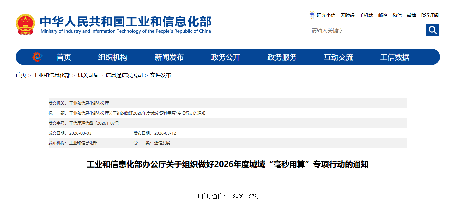Viewport: 457px width, 202px height.
Task: Open the 政务公开 navigation menu
Action: coord(226,57)
